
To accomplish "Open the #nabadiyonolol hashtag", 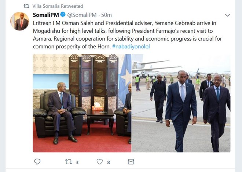I will (x=131, y=47).
